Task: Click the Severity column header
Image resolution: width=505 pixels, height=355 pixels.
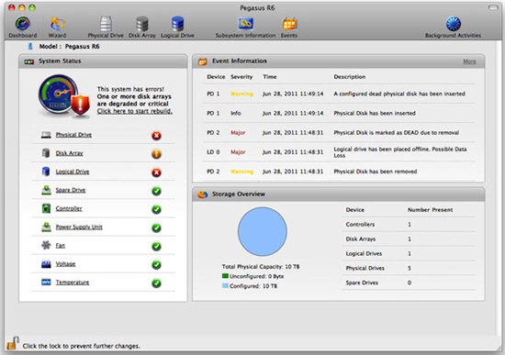Action: click(x=241, y=77)
